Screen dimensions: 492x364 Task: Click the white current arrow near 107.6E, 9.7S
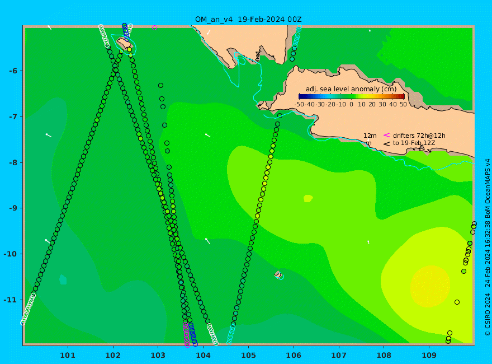click(x=368, y=242)
